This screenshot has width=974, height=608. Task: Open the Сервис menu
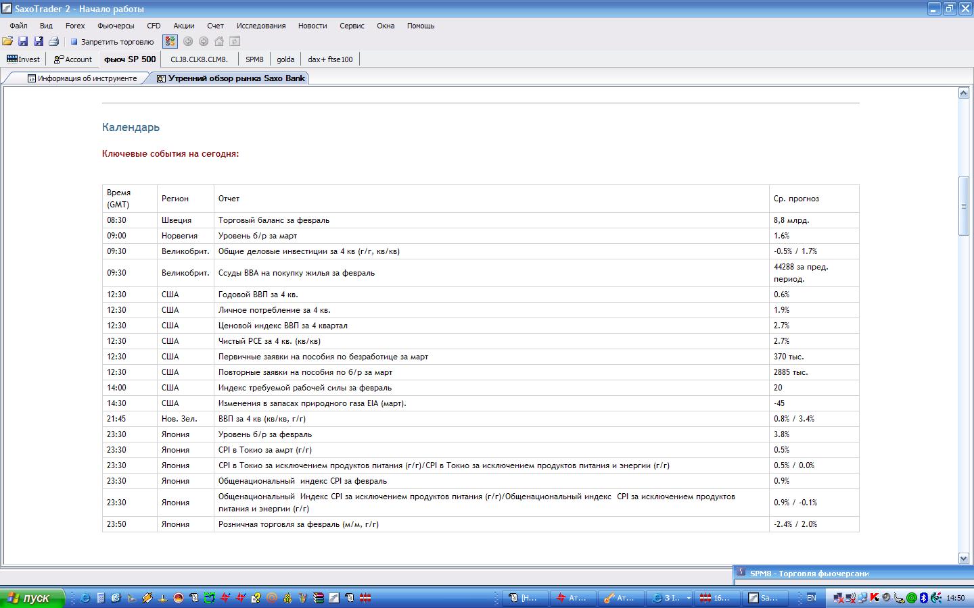[352, 26]
